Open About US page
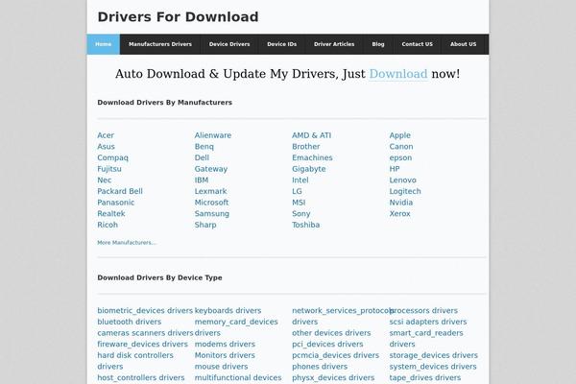The height and width of the screenshot is (384, 576). [464, 44]
